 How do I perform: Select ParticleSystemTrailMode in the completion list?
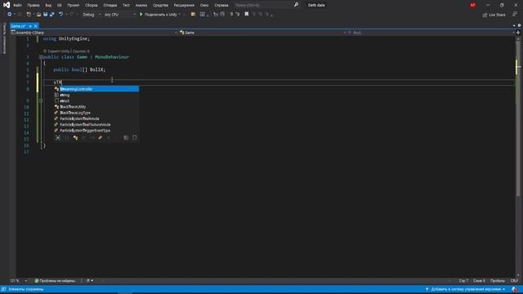96,118
